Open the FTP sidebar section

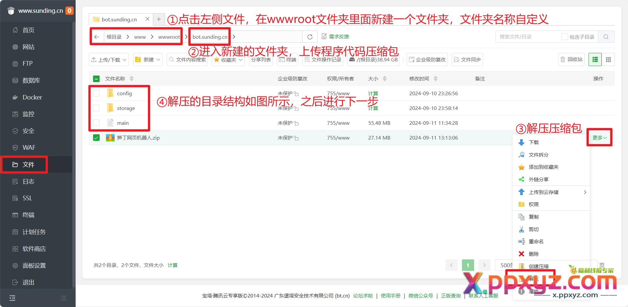click(27, 64)
